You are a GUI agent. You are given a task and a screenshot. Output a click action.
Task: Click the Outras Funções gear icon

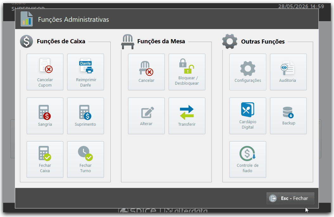[230, 41]
